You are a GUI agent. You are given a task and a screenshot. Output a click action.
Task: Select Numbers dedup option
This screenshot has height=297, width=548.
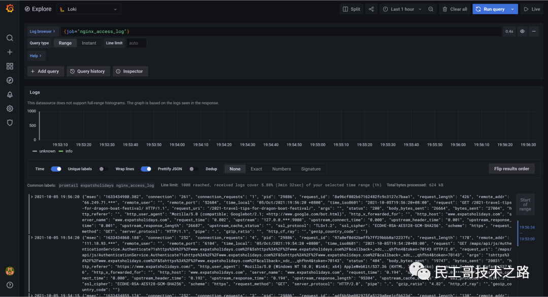(281, 169)
